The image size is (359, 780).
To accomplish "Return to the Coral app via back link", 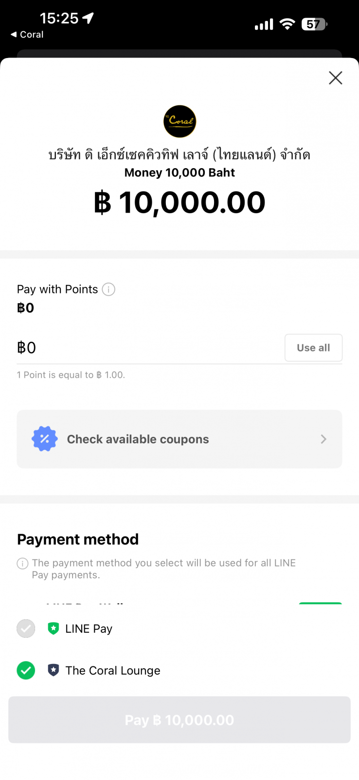I will (27, 35).
